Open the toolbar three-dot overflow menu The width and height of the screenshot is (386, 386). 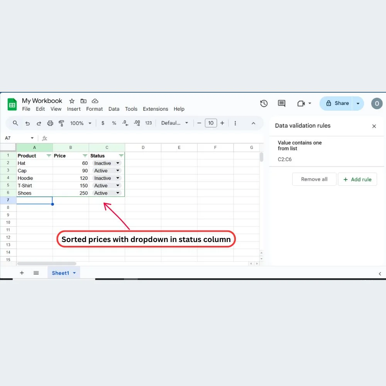pyautogui.click(x=235, y=123)
